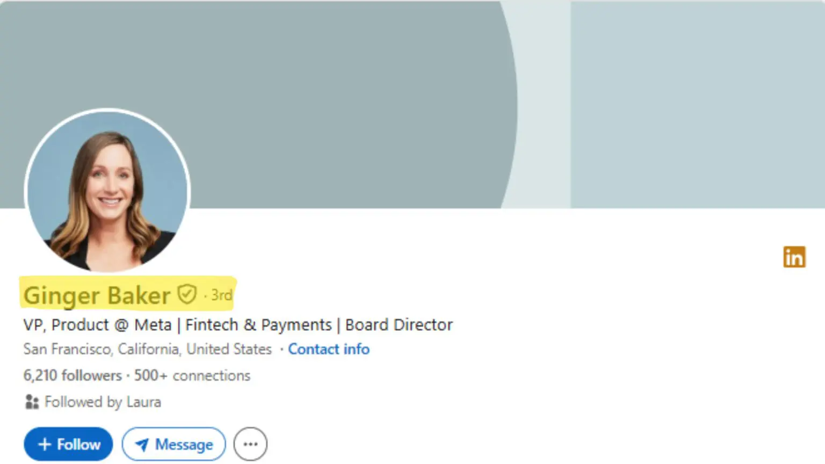
Task: Send a message to Ginger Baker
Action: coord(173,444)
